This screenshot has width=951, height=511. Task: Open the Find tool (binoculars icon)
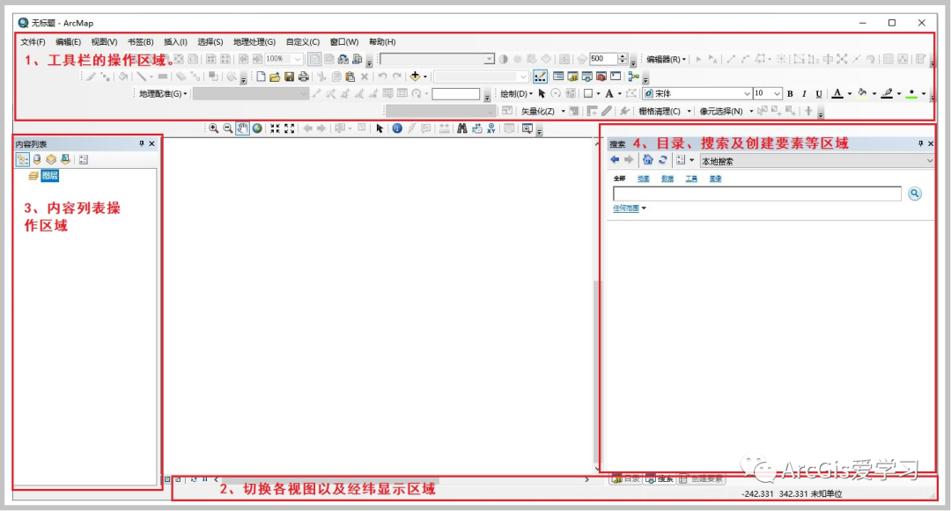[462, 128]
